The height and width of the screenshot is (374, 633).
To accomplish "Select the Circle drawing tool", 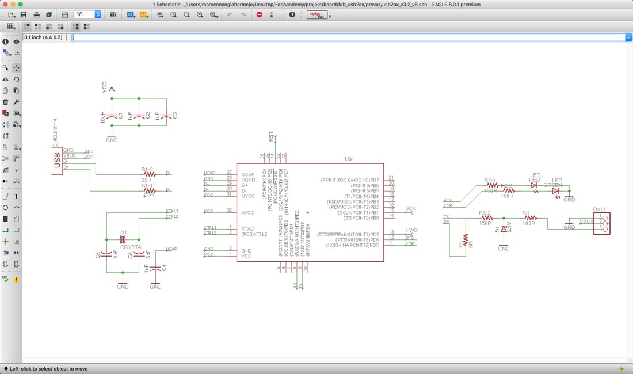I will (5, 207).
